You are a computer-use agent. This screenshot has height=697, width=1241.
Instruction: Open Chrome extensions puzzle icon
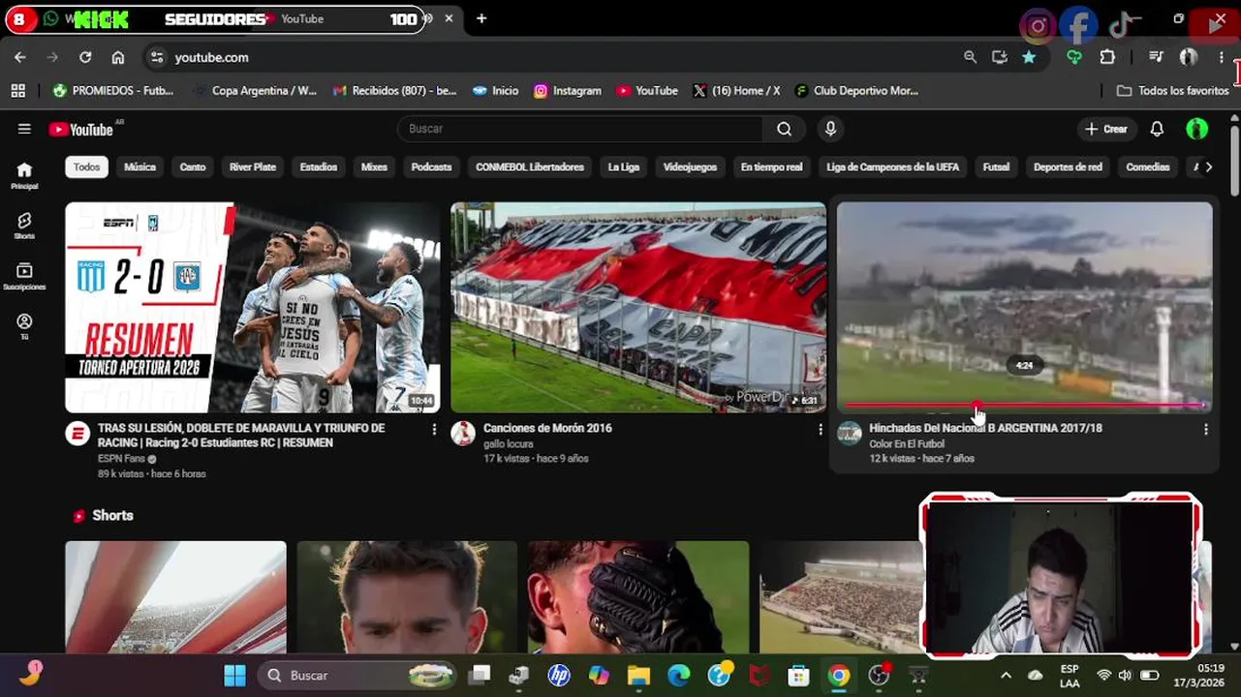tap(1107, 57)
